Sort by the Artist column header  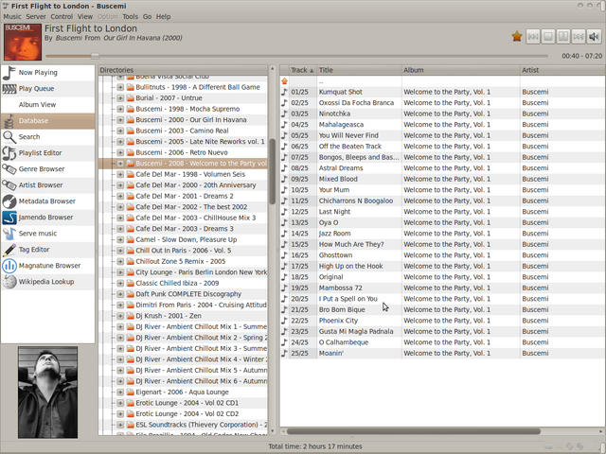562,70
